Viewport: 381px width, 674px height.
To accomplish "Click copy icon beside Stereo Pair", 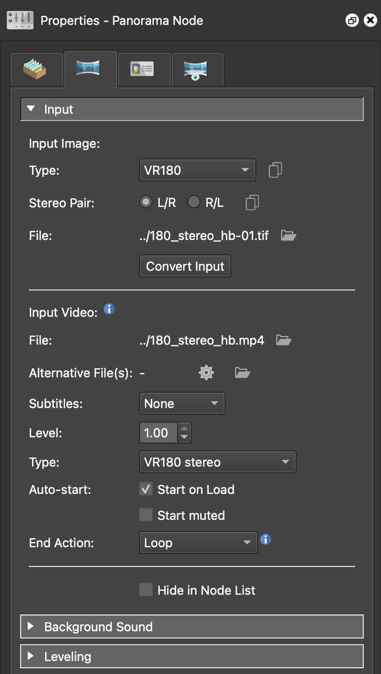I will pyautogui.click(x=253, y=202).
